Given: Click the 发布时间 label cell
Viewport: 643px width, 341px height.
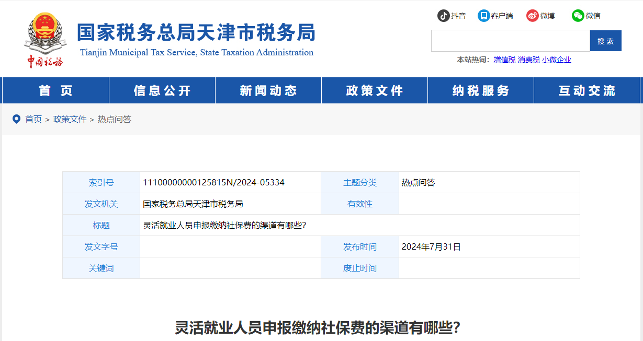Looking at the screenshot, I should [360, 246].
